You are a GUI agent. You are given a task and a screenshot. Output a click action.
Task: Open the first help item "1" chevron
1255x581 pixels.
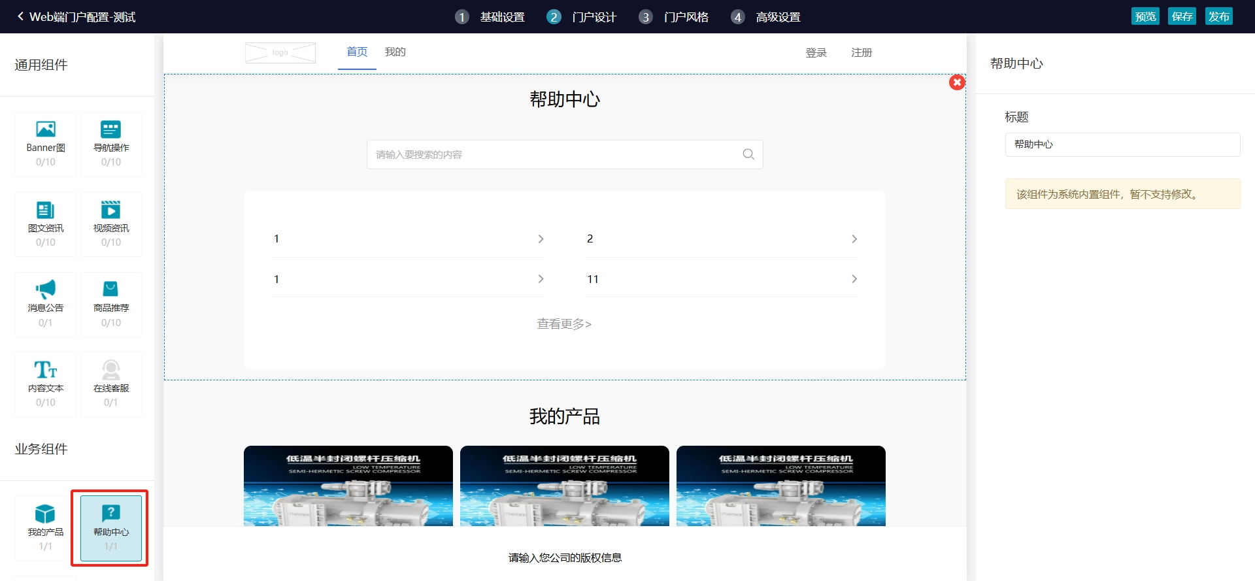coord(541,239)
